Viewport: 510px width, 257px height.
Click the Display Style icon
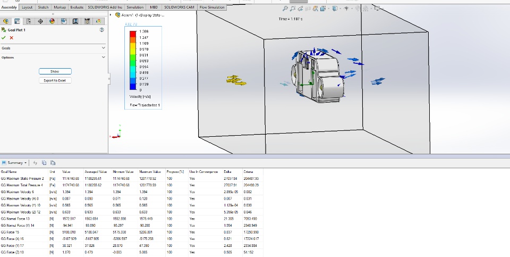[335, 9]
